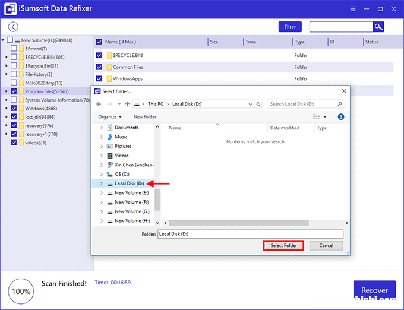The height and width of the screenshot is (310, 404).
Task: Click the iSumsoft Data Refixer logo
Action: [x=10, y=9]
